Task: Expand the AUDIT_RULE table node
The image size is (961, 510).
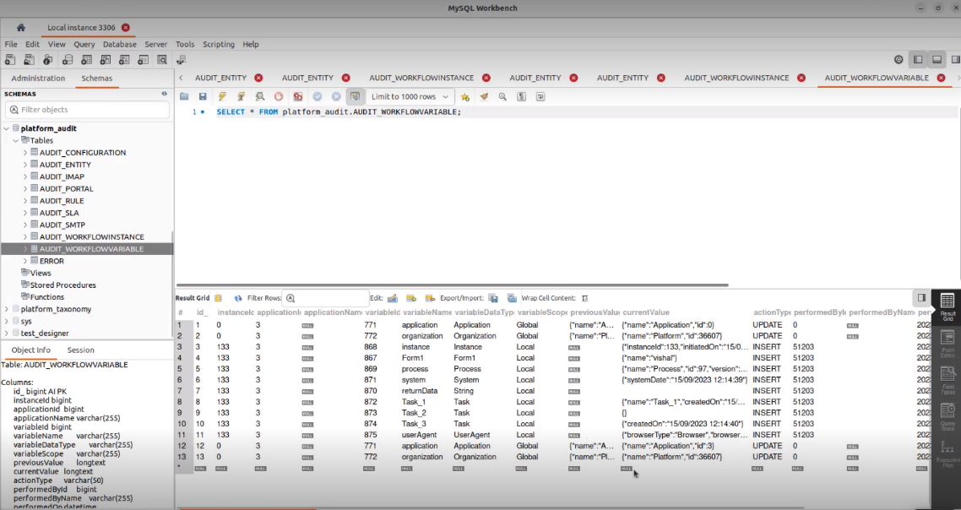Action: pyautogui.click(x=25, y=200)
